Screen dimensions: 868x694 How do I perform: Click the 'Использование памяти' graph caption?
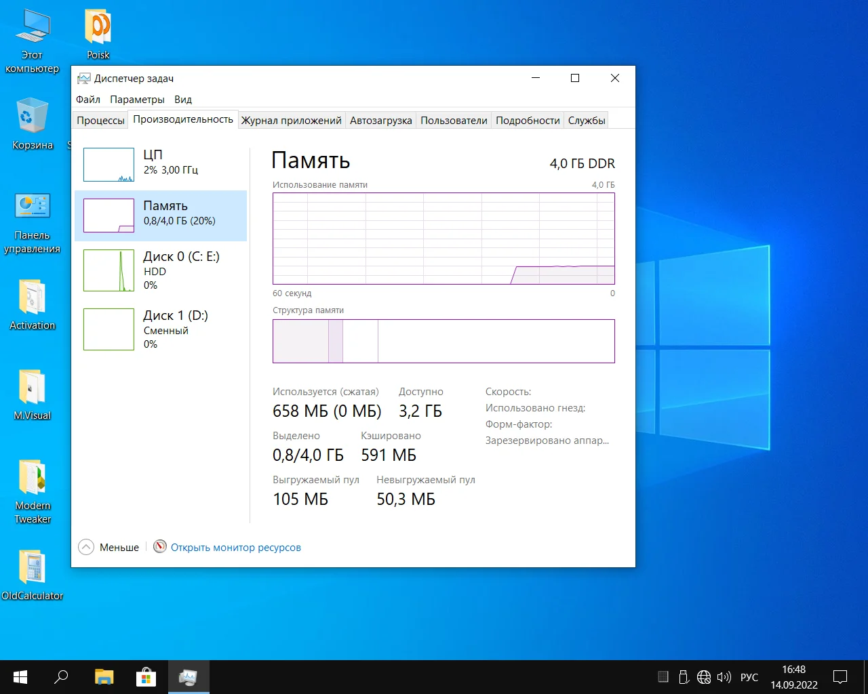[x=320, y=184]
